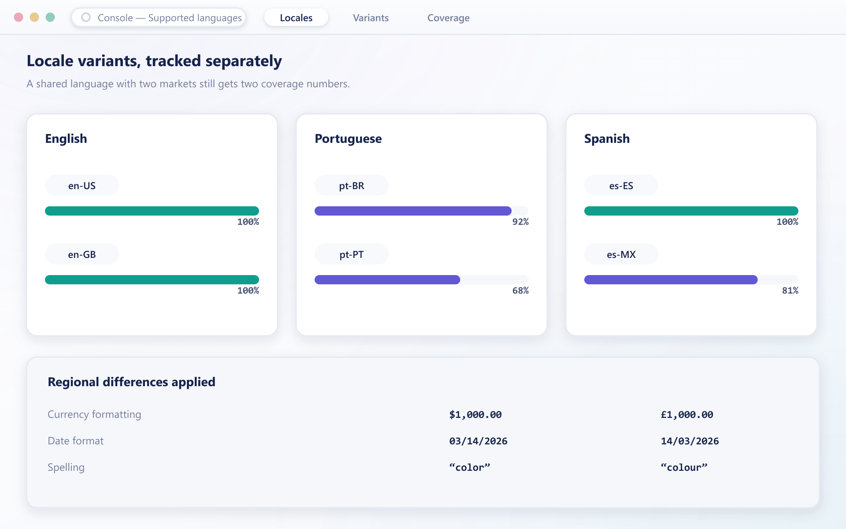Click the pt-PT 68% progress bar

[x=422, y=280]
